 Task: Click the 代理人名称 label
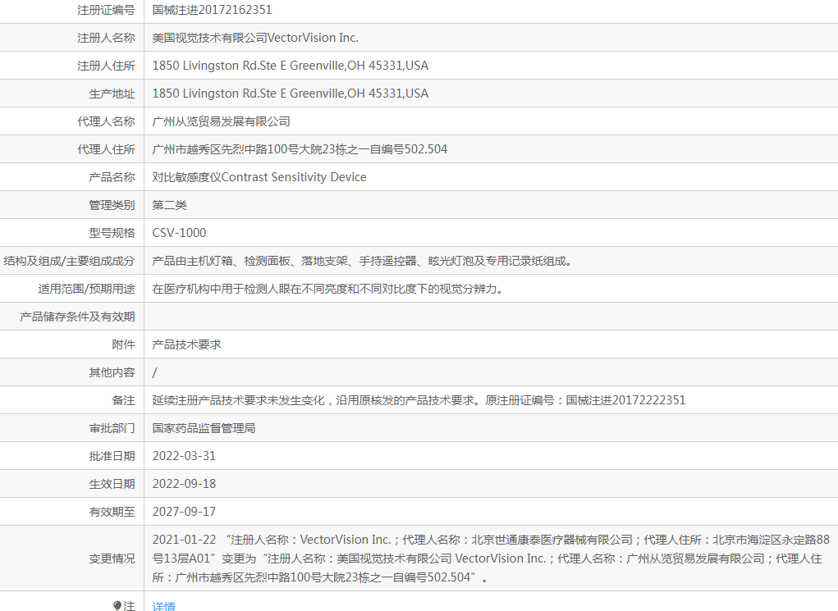click(x=107, y=121)
